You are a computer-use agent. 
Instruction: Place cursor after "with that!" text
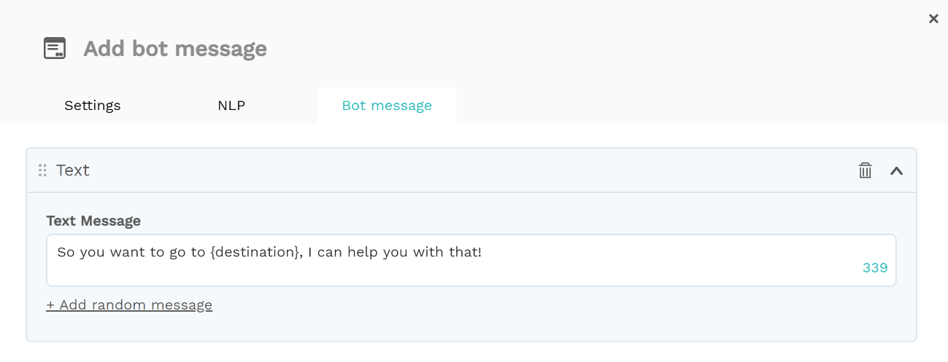click(x=484, y=253)
